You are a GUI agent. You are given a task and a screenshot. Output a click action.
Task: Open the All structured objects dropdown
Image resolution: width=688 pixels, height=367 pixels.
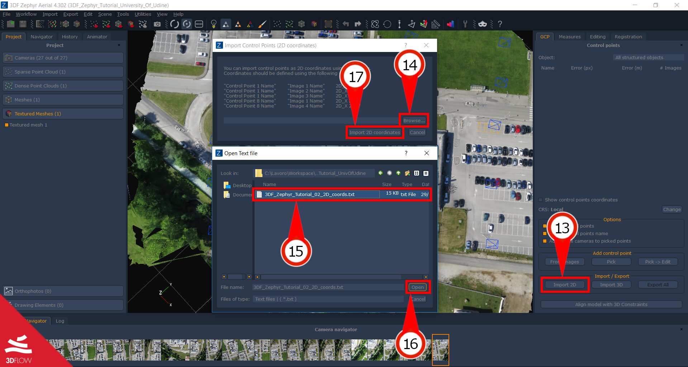pyautogui.click(x=648, y=57)
